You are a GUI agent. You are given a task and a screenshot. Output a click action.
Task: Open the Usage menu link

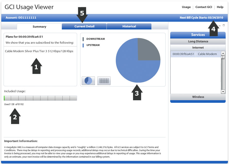186,7
